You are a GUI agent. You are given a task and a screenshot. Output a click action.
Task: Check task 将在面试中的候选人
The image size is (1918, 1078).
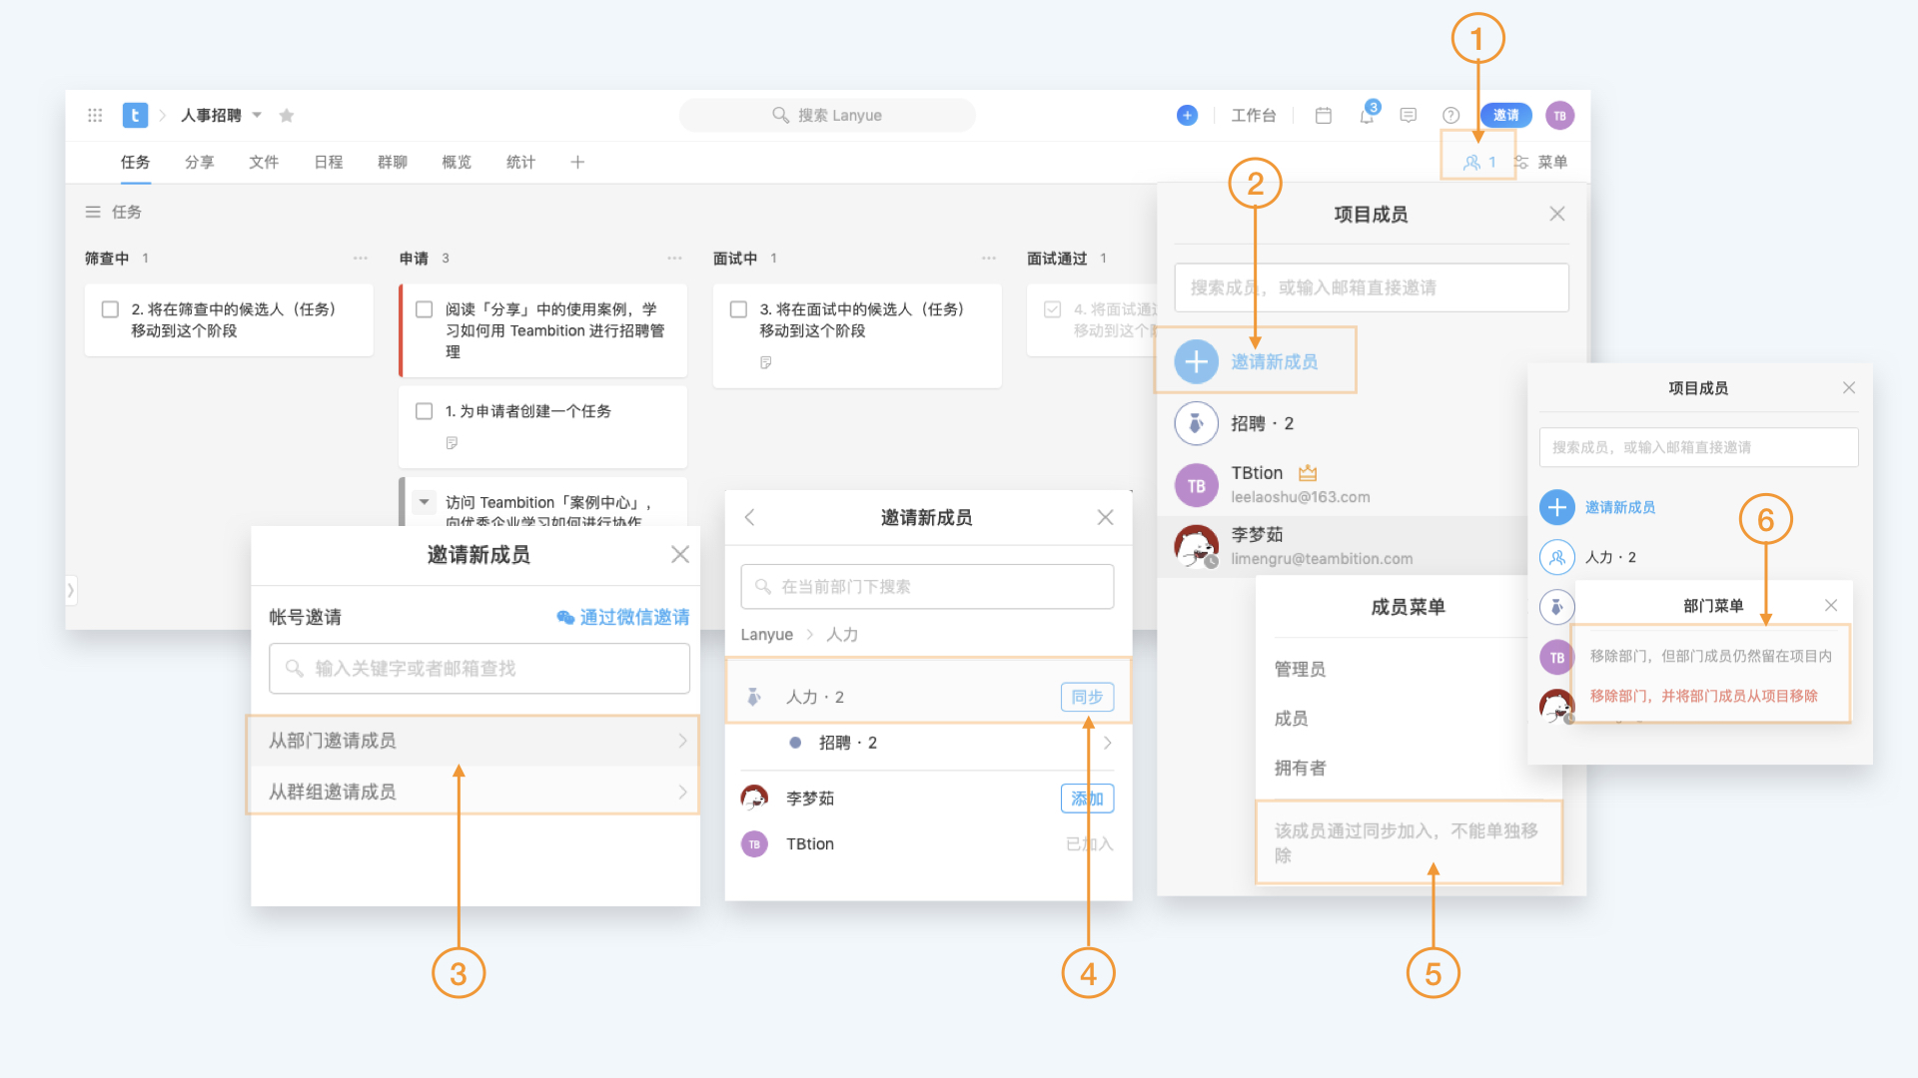[739, 310]
